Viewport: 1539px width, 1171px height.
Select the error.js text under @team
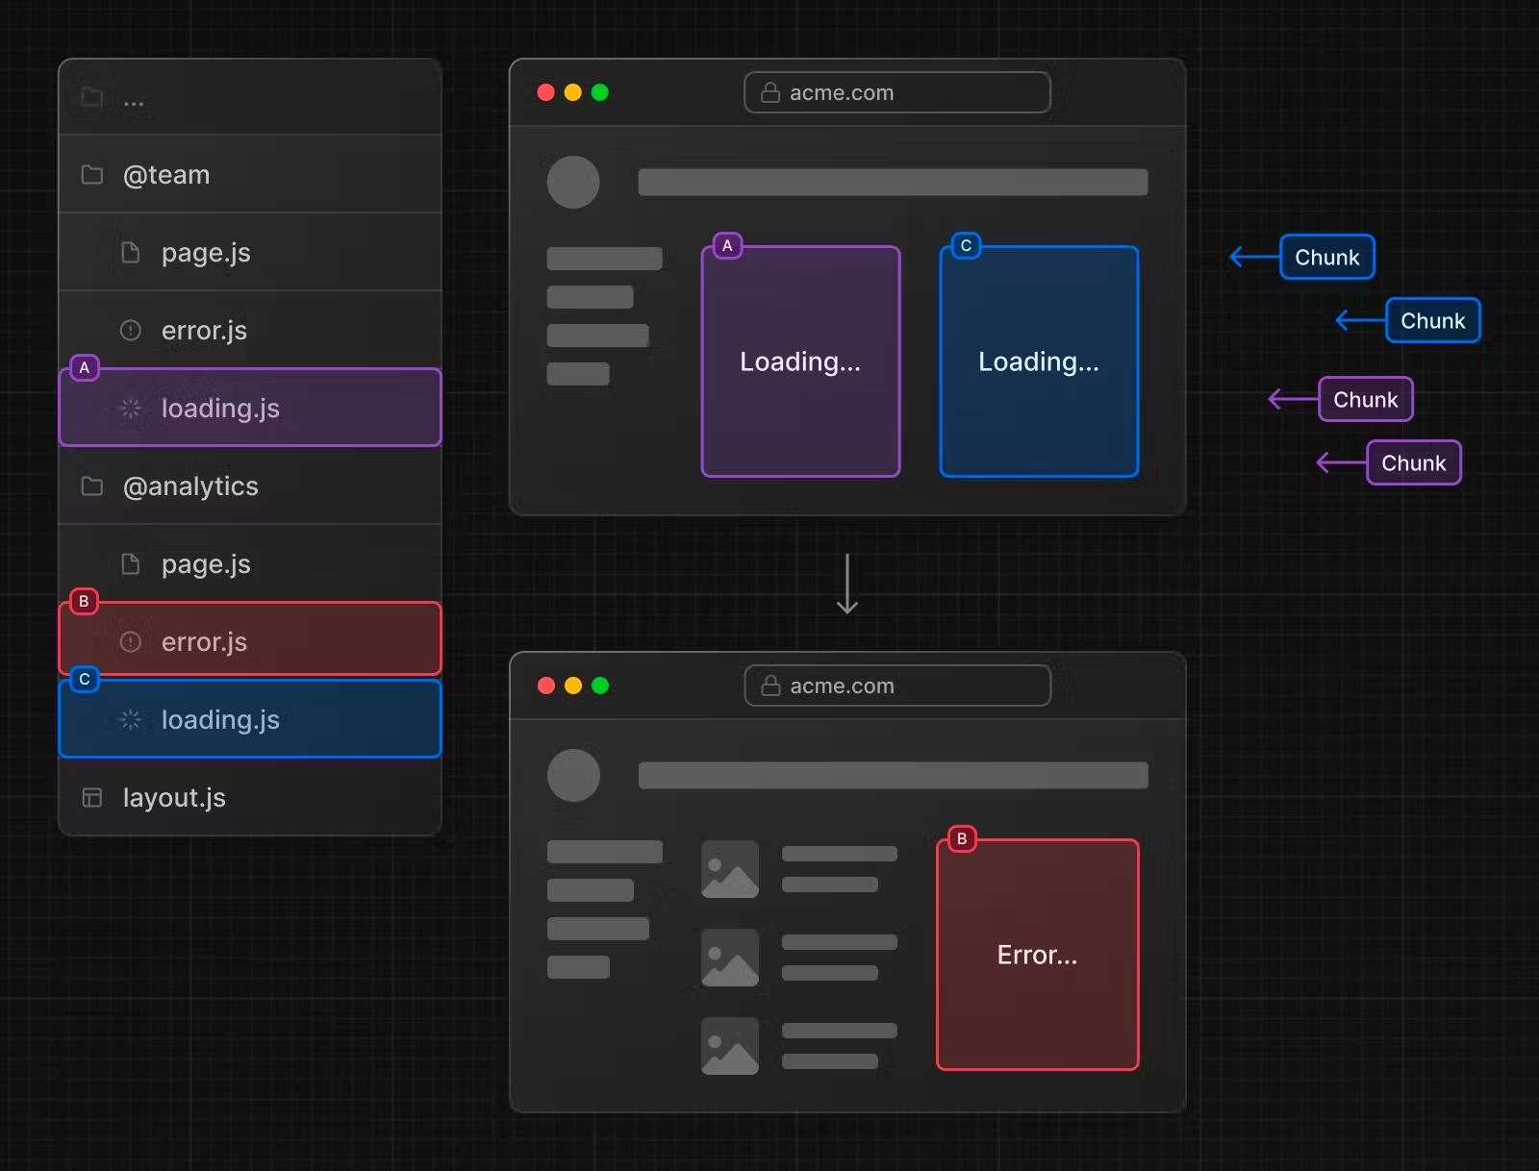pos(204,331)
